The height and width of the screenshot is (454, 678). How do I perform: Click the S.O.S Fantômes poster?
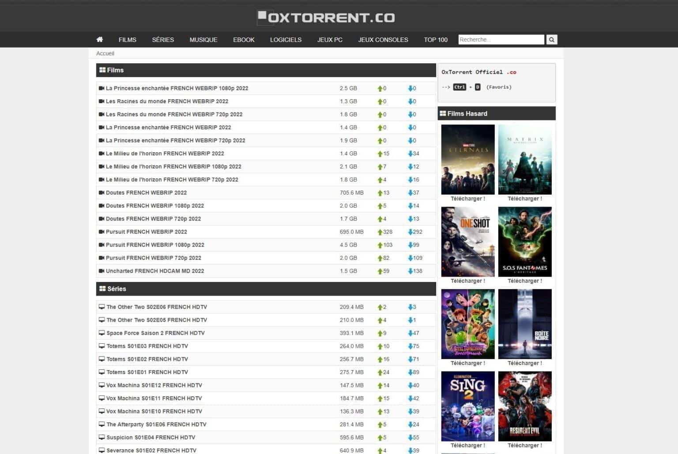coord(525,242)
